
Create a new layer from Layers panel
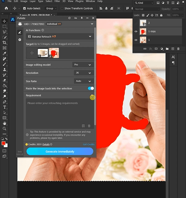click(x=173, y=49)
